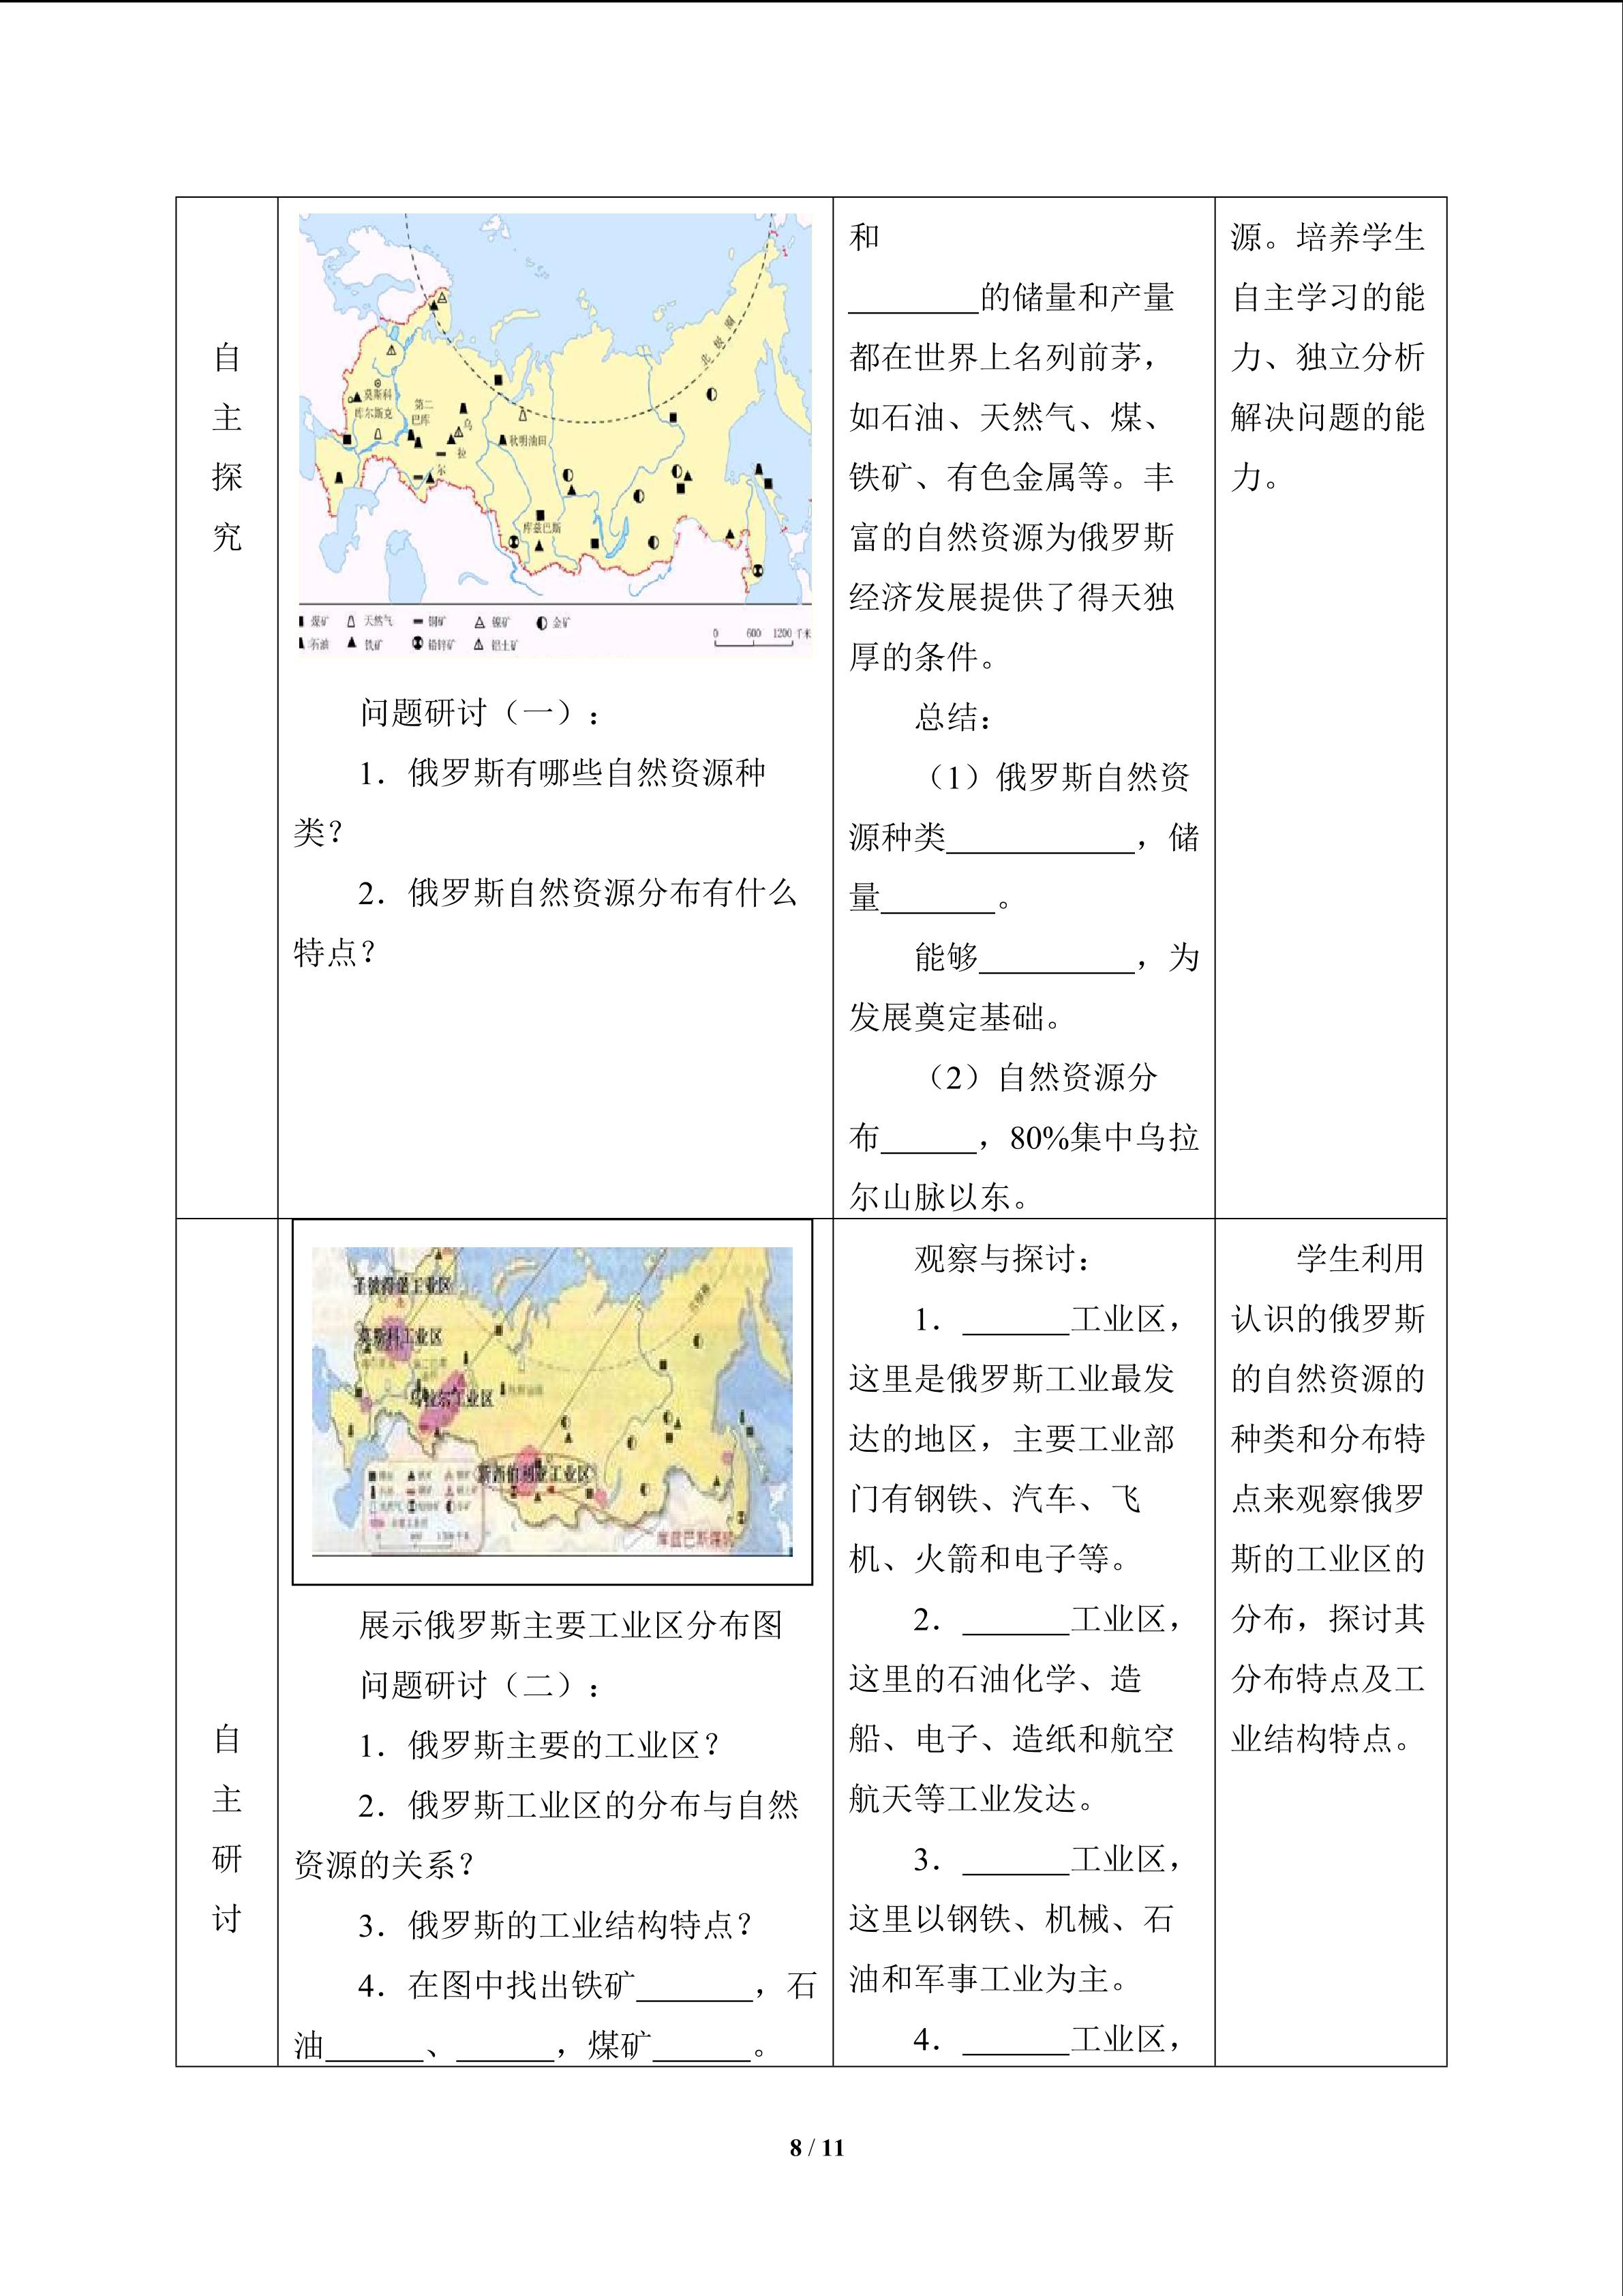The width and height of the screenshot is (1623, 2296).
Task: Click question 俄罗斯主要的工业区？
Action: (x=541, y=1745)
